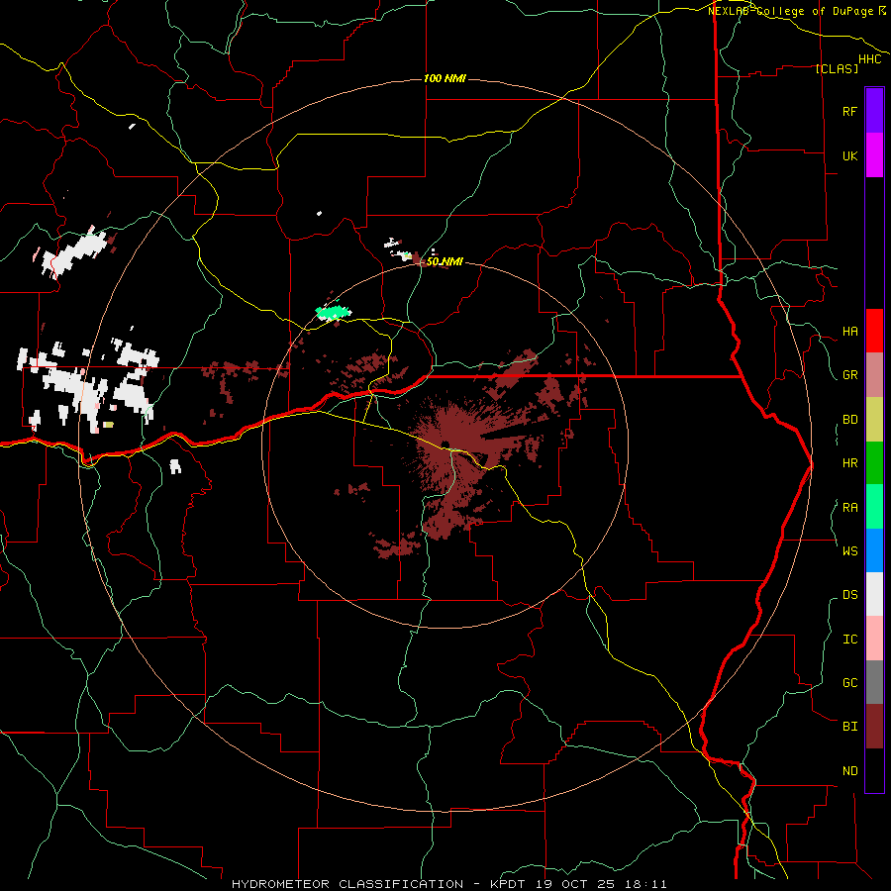Viewport: 891px width, 891px height.
Task: Click the RA legend label
Action: point(849,508)
